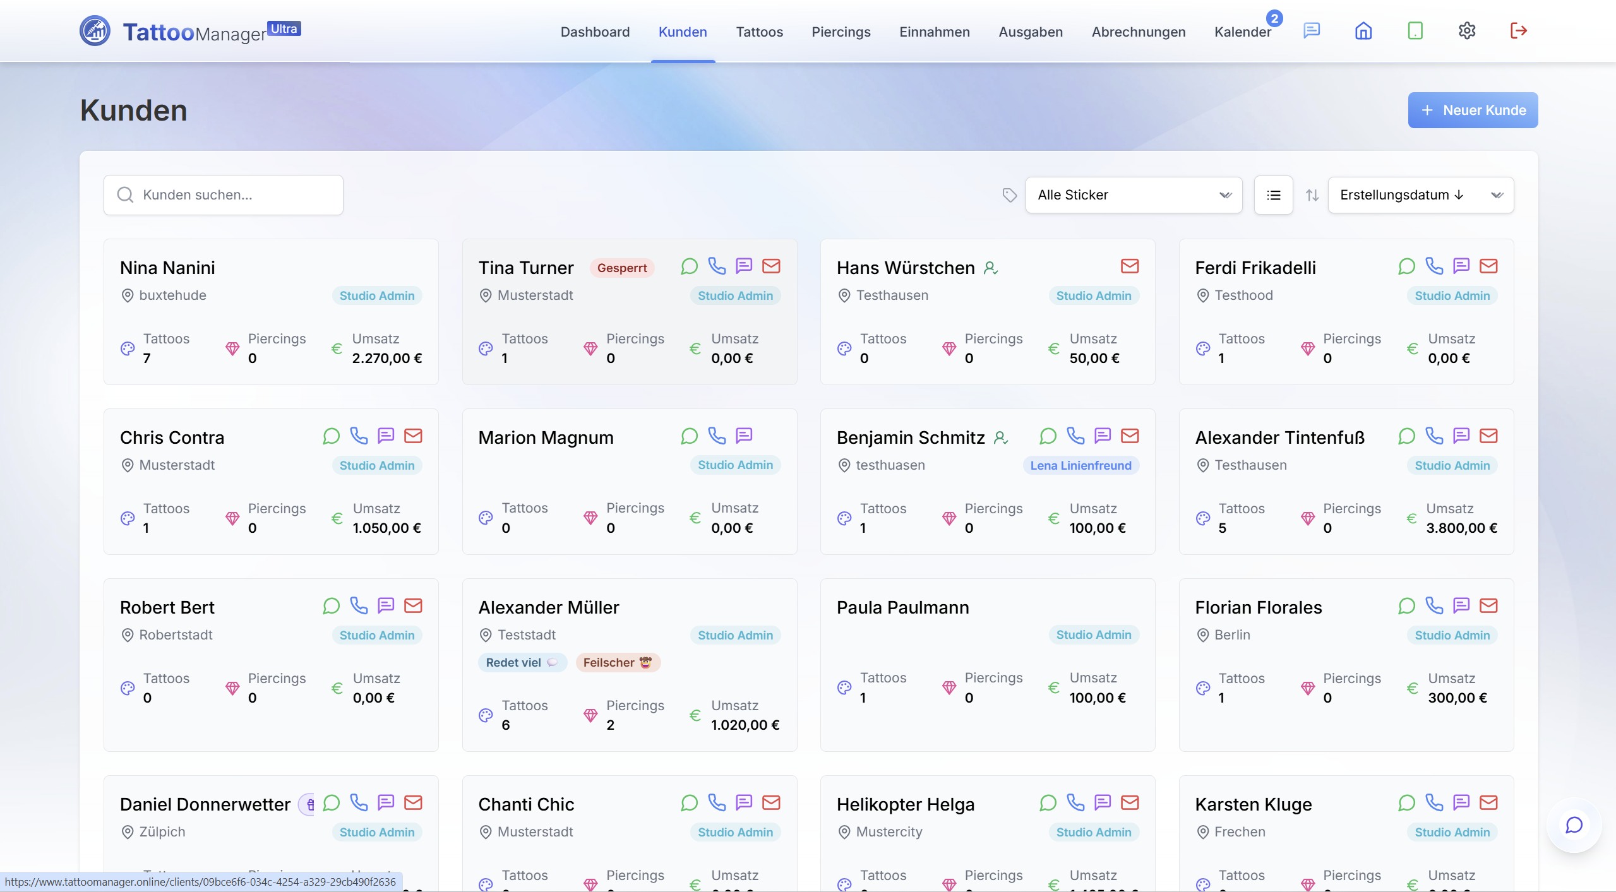Open WhatsApp chat for Tina Turner
1616x892 pixels.
689,266
